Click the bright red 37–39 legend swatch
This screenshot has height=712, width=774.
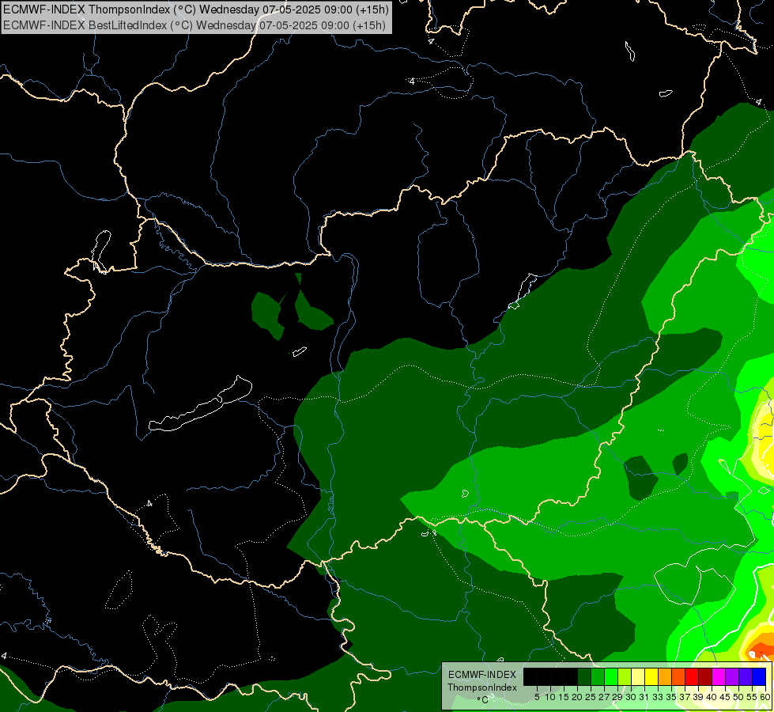pyautogui.click(x=692, y=676)
